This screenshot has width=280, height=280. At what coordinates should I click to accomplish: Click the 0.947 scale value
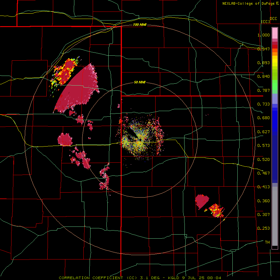coord(264,49)
